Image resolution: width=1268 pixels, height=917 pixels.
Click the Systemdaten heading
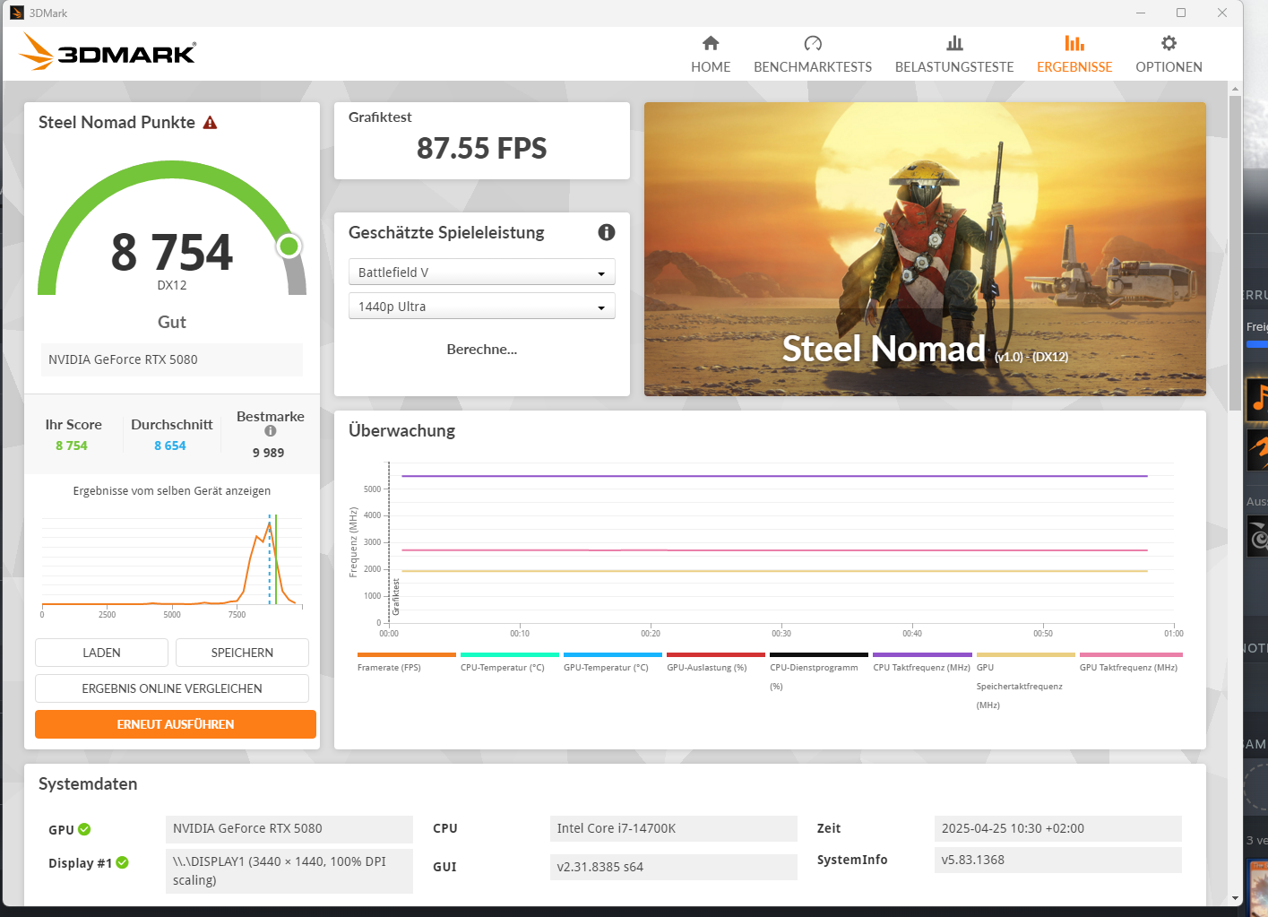88,783
